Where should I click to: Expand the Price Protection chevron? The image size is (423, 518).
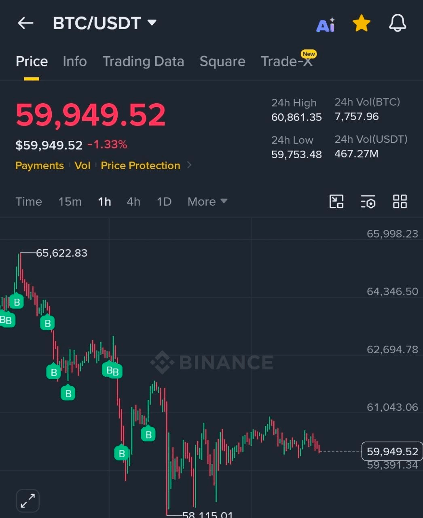click(189, 165)
